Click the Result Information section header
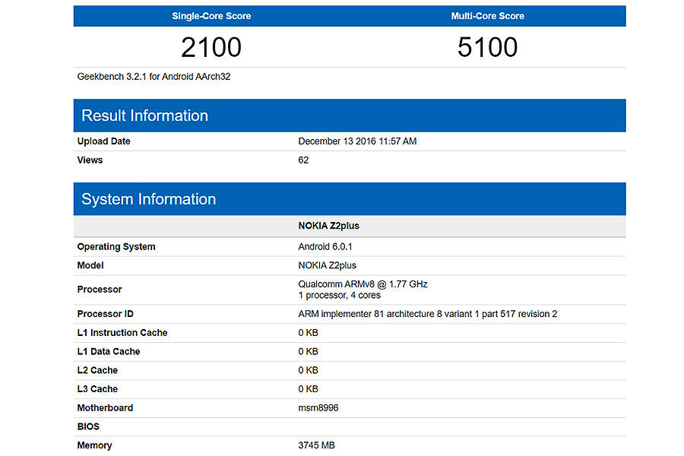Screen dimensions: 684x456 click(144, 116)
